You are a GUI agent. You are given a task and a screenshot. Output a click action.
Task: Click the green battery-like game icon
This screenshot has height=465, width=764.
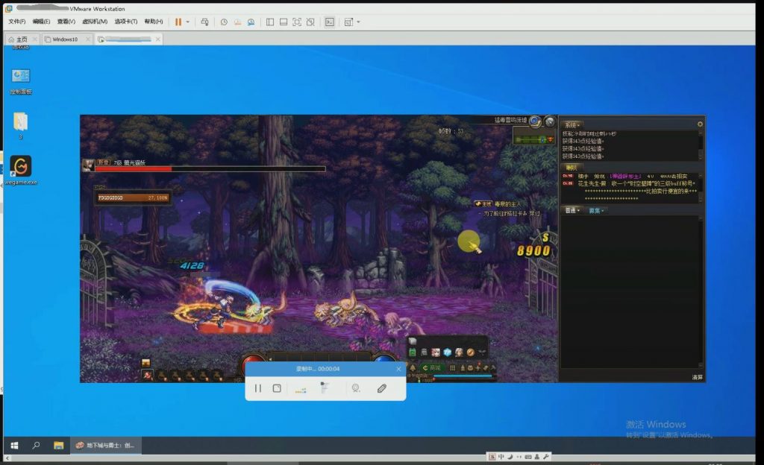click(x=413, y=352)
